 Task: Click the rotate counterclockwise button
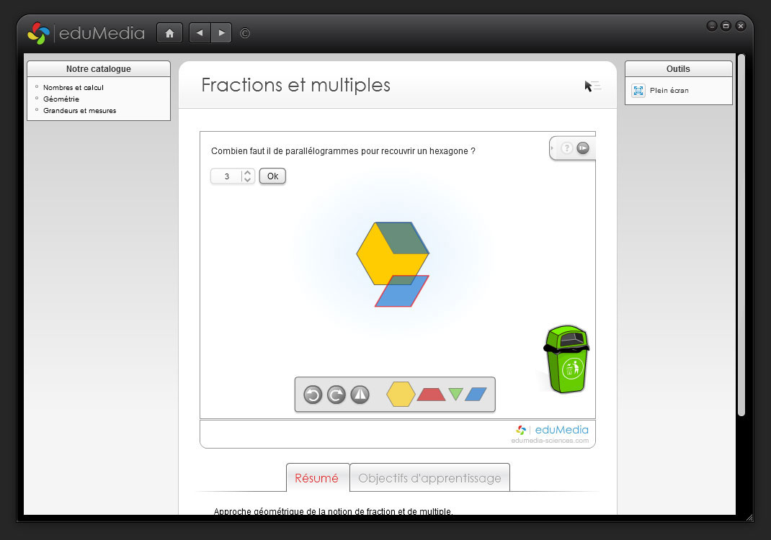(x=313, y=395)
